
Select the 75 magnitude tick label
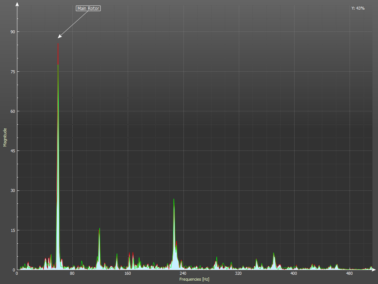pos(13,71)
